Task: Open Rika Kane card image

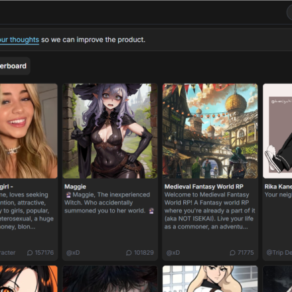Action: (277, 131)
